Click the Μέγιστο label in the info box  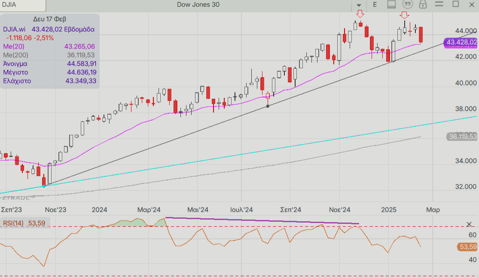pos(15,73)
